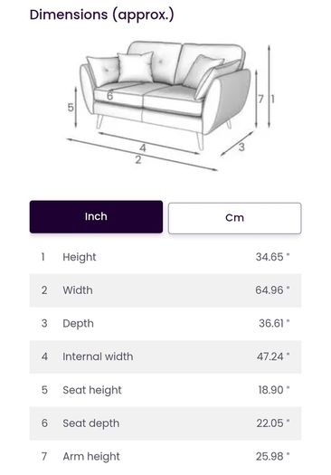Select the Inch unit toggle
Viewport: 331px width, 475px height.
(x=96, y=217)
